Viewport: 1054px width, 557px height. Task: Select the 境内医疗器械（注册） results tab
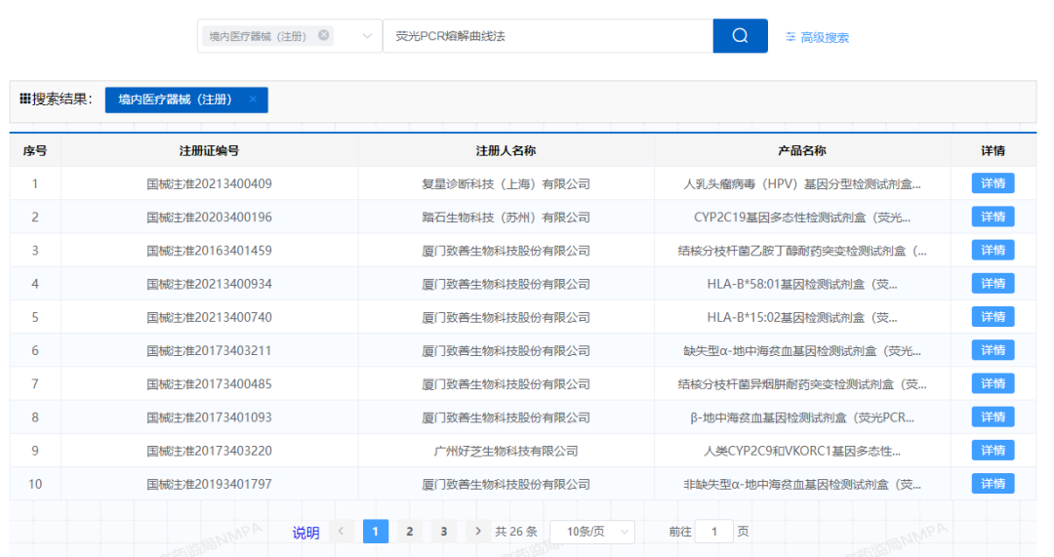(x=176, y=99)
